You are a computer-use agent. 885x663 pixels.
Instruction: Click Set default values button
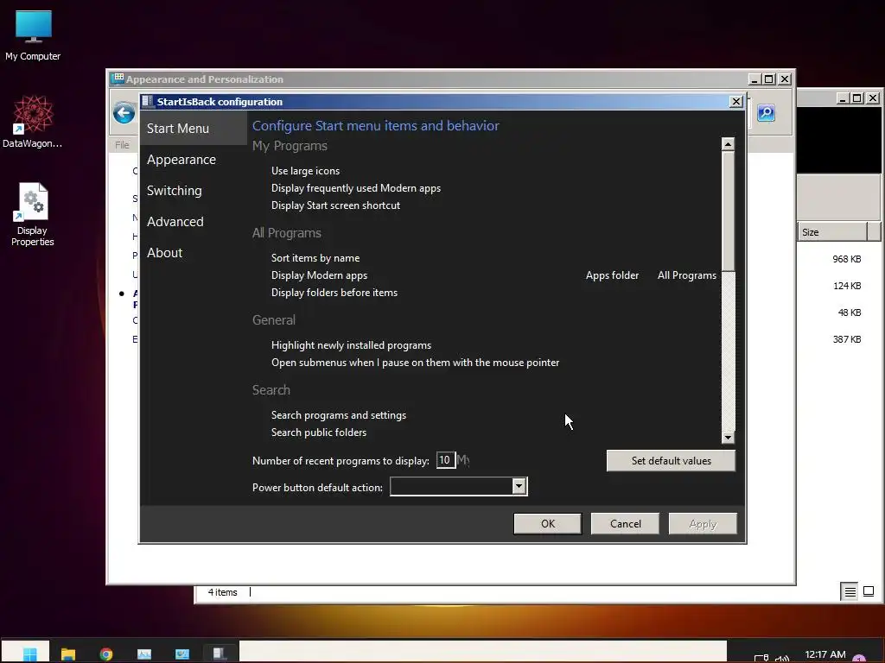pyautogui.click(x=671, y=461)
